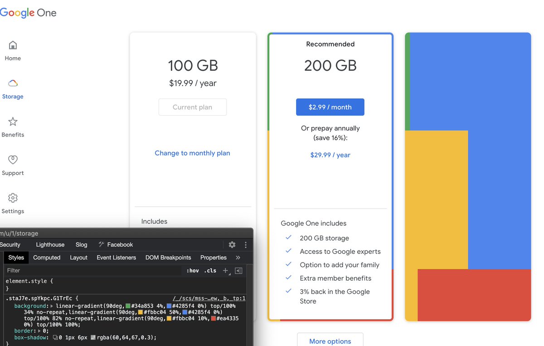Click the rgba(60,64,67,0.3) shadow color swatch

coord(93,337)
